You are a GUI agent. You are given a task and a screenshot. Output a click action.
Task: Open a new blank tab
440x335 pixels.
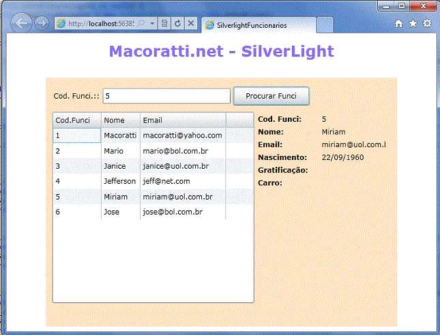click(325, 25)
